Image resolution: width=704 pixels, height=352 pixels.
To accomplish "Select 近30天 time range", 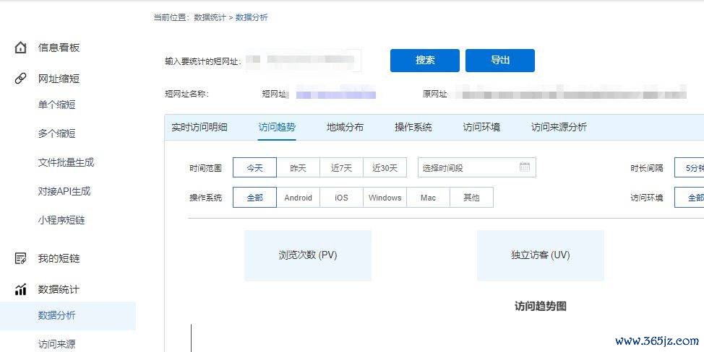I will tap(385, 167).
